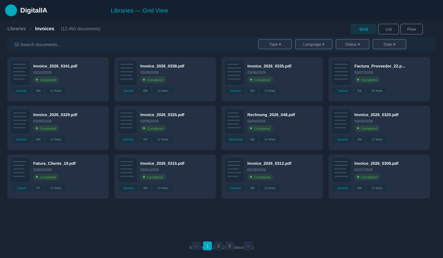Expand the Date filter dropdown
Viewport: 443px width, 258px height.
(x=389, y=44)
